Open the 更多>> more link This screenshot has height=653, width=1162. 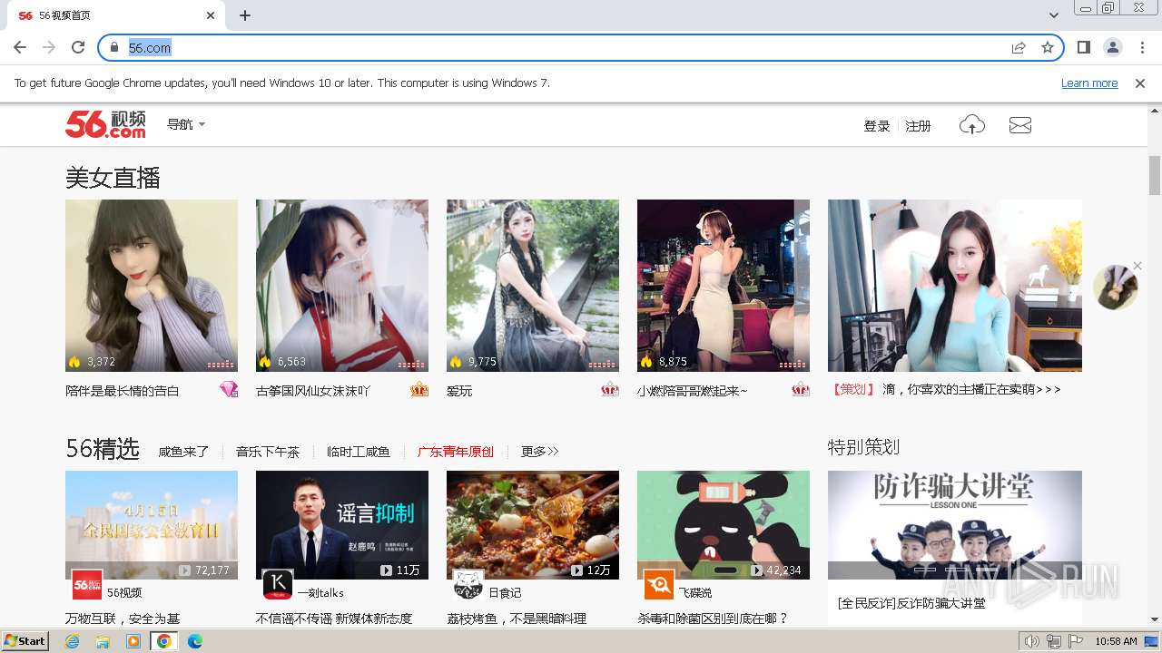[x=540, y=451]
